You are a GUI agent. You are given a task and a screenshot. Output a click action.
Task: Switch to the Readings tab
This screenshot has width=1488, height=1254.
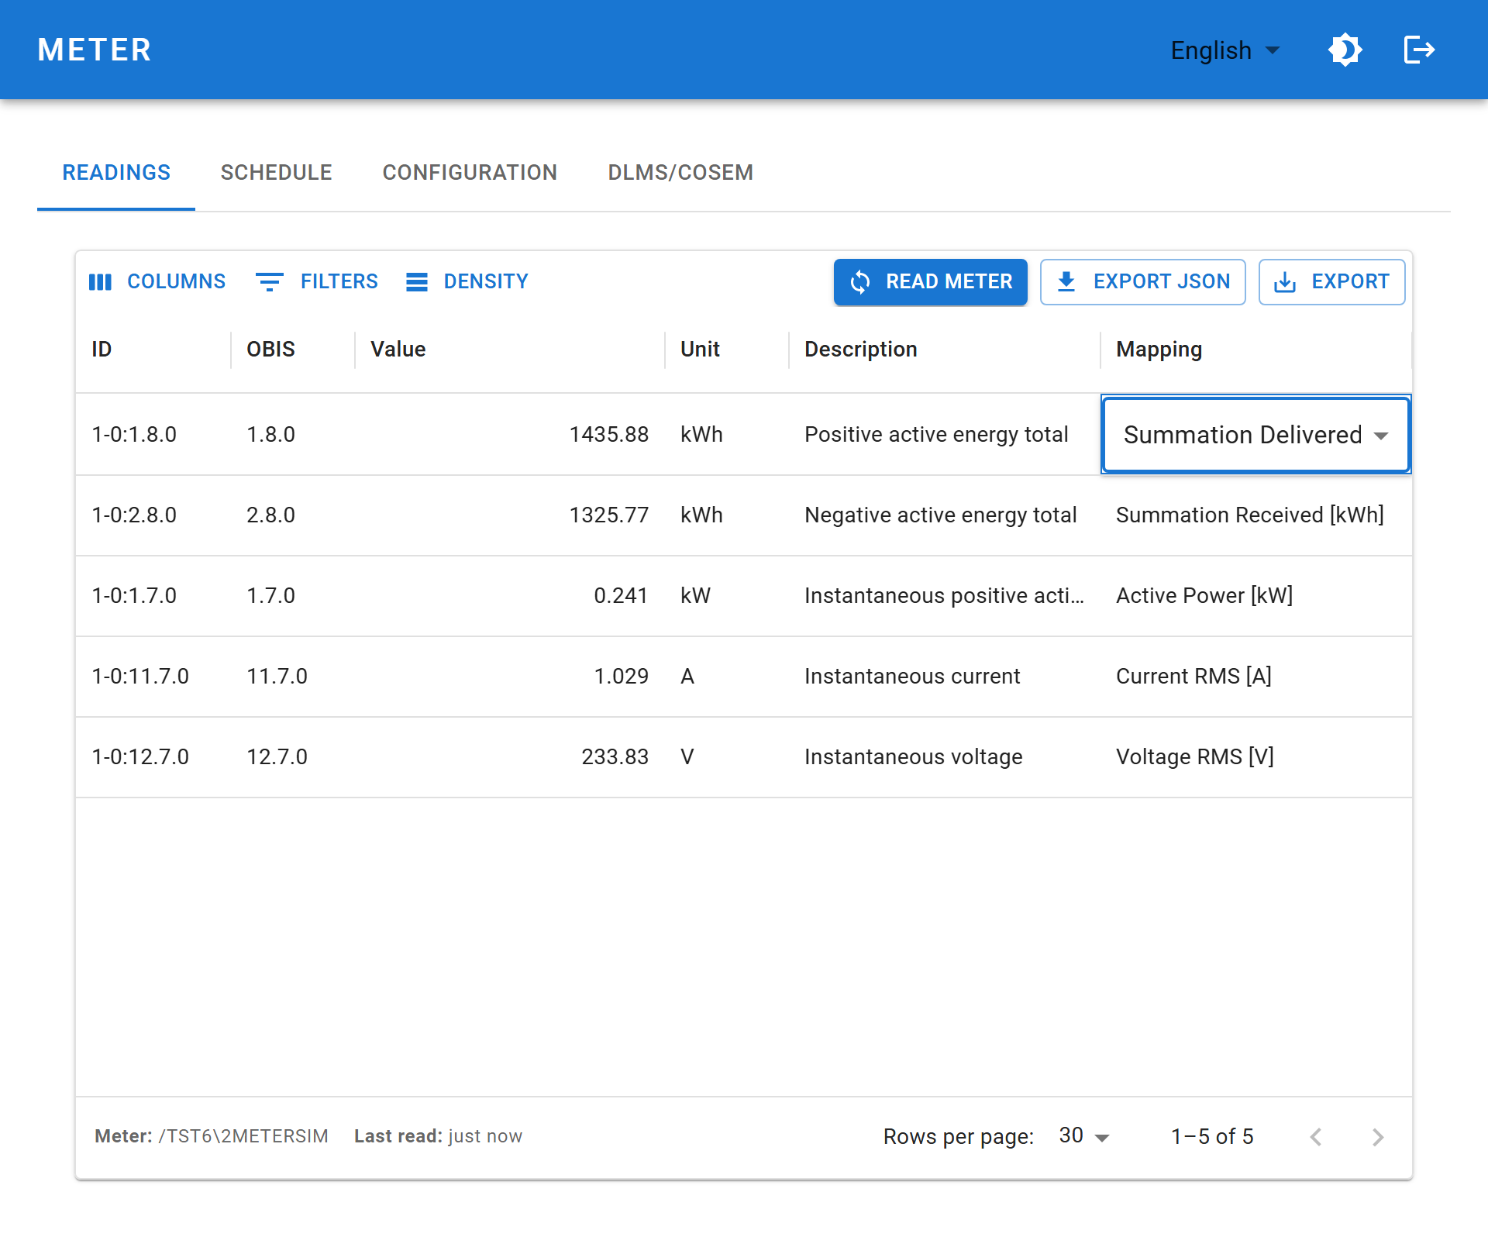point(116,172)
